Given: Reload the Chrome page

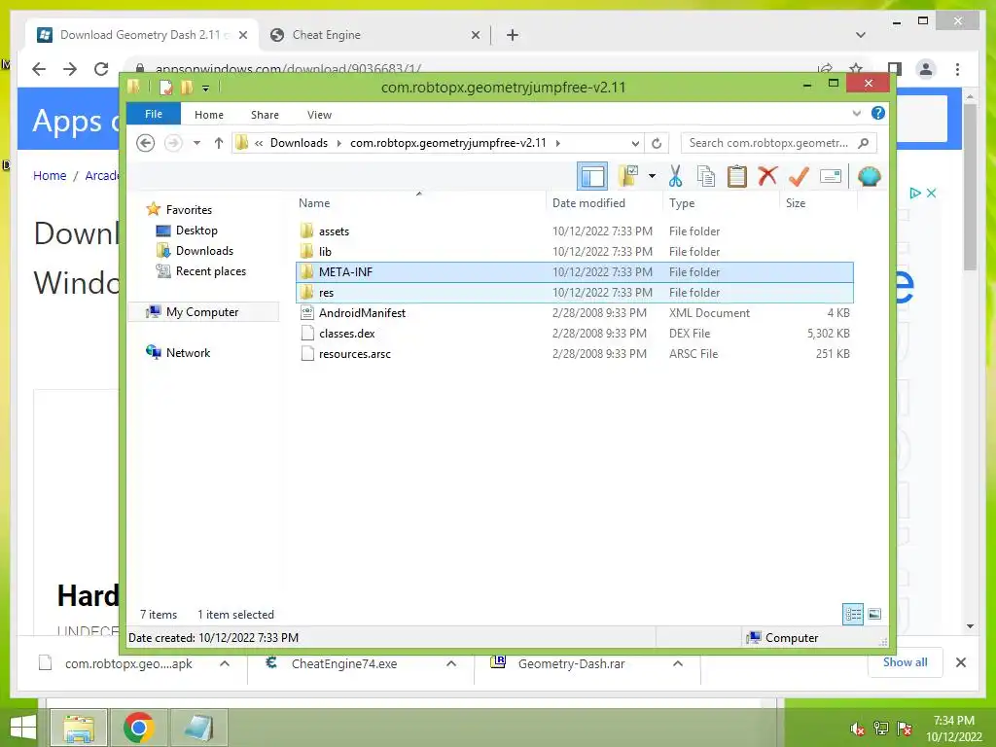Looking at the screenshot, I should (101, 69).
